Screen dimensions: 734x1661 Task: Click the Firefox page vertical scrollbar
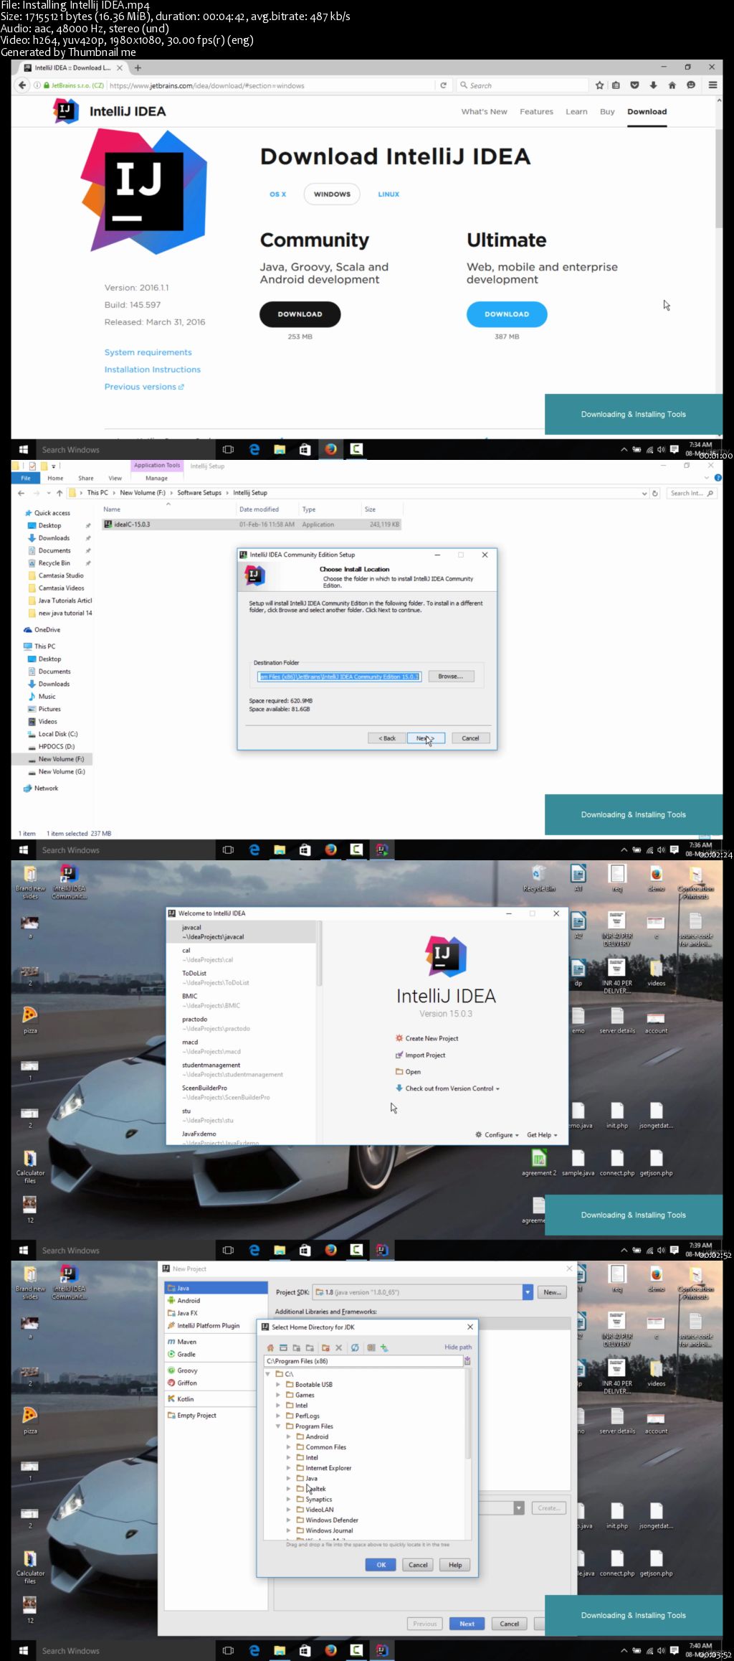pos(719,179)
